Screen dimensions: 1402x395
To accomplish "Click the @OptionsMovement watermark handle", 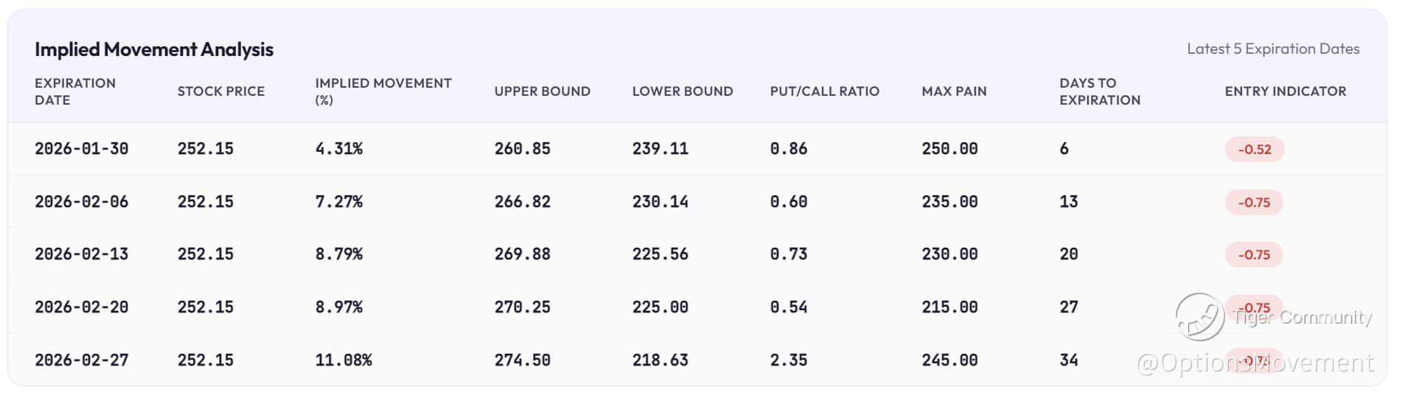I will pyautogui.click(x=1255, y=363).
